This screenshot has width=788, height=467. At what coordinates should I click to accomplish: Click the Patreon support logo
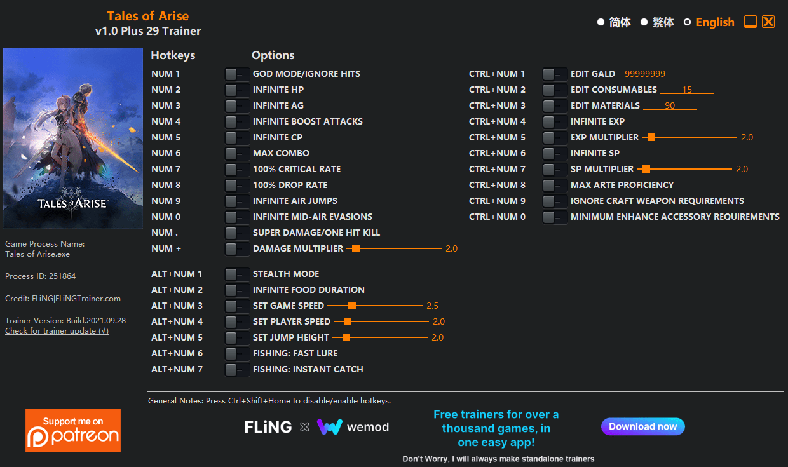pos(73,430)
